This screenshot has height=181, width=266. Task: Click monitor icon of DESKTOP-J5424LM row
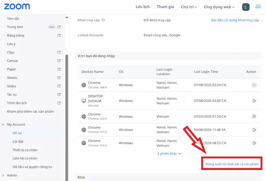pyautogui.click(x=84, y=101)
